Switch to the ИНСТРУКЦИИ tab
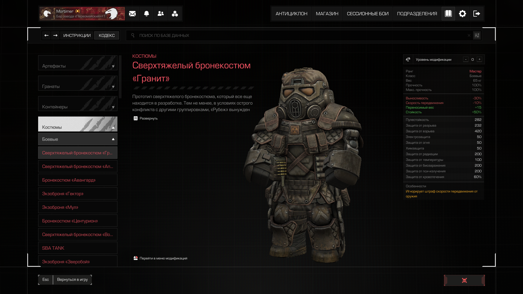Screen dimensions: 523x294 click(x=77, y=35)
